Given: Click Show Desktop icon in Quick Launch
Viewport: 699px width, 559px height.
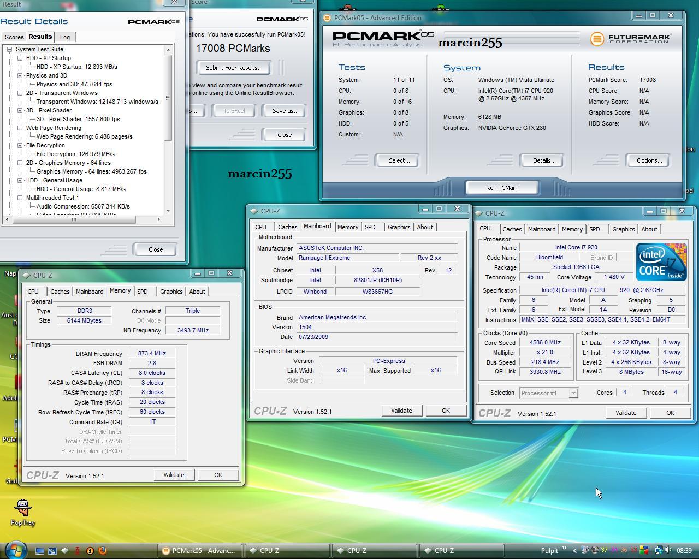Looking at the screenshot, I should click(39, 551).
